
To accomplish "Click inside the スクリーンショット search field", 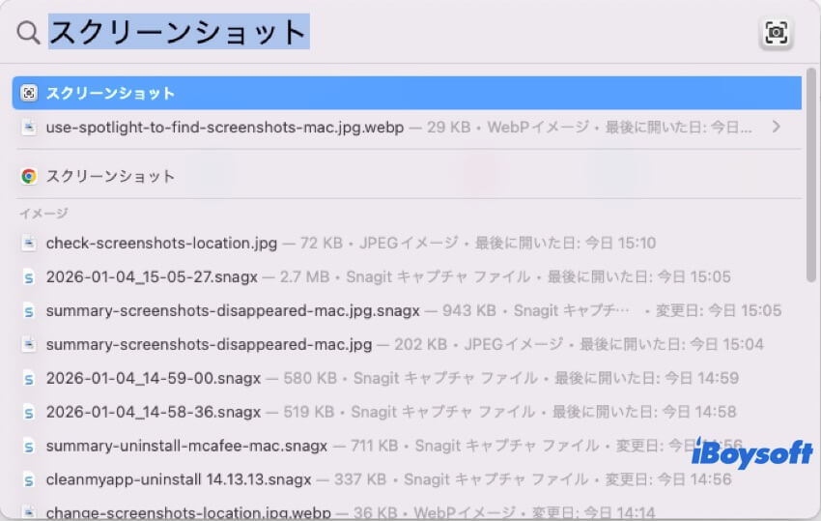I will 179,32.
